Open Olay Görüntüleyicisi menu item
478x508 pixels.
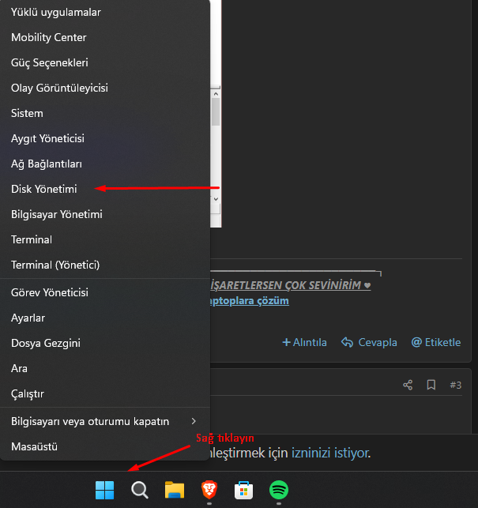point(105,88)
